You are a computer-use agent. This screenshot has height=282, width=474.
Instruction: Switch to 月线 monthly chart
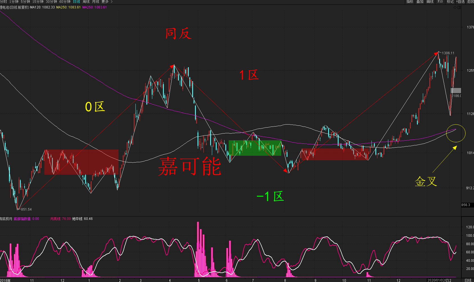click(x=96, y=2)
